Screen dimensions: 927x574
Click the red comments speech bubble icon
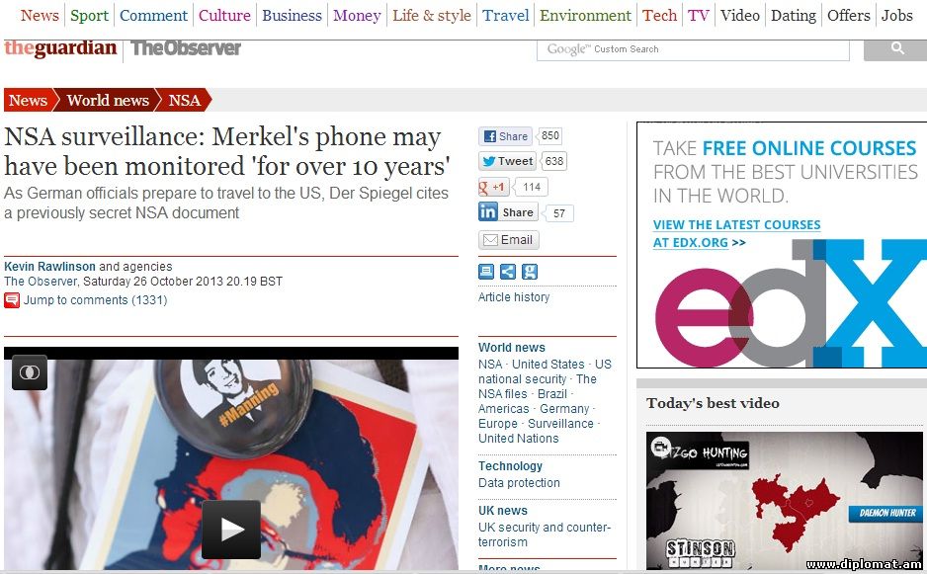tap(12, 300)
